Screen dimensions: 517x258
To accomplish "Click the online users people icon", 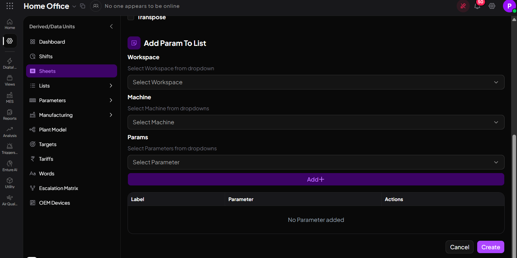I will pyautogui.click(x=96, y=6).
